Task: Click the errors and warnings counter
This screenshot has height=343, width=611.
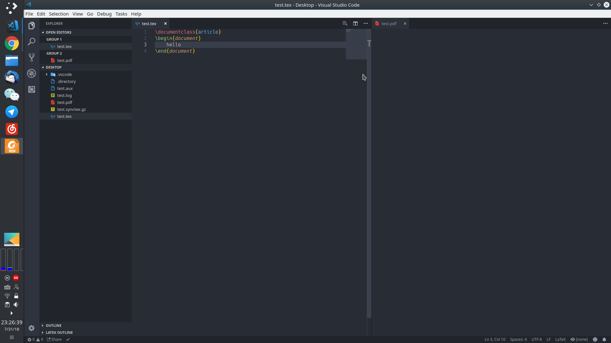Action: (35, 339)
